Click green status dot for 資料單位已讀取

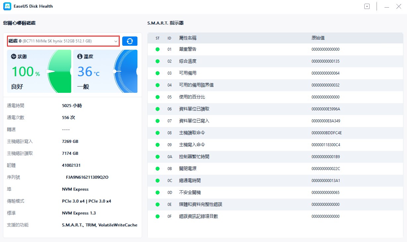(x=158, y=109)
